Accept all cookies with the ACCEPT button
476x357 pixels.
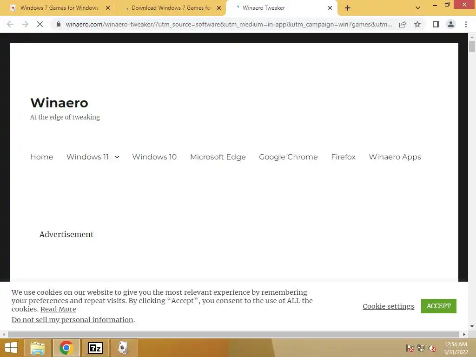(438, 306)
